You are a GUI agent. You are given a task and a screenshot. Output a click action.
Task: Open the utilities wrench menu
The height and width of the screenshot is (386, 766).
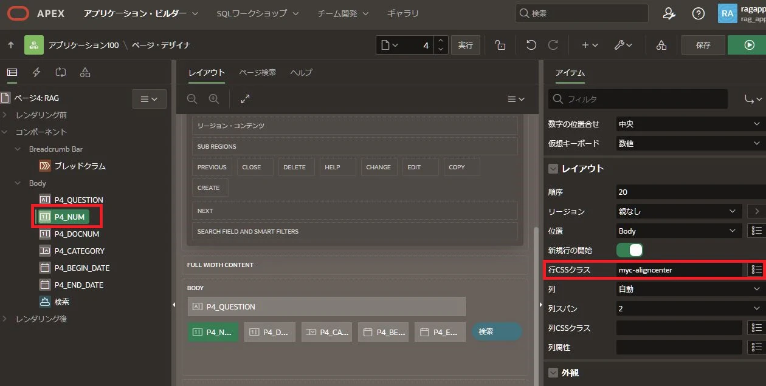[623, 45]
